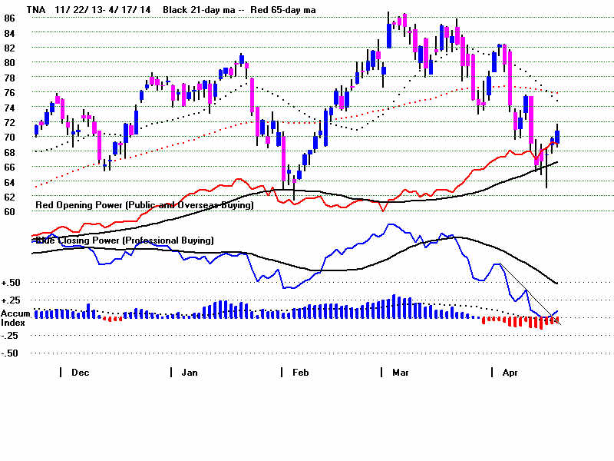Screen dimensions: 614x461
Task: Click the Feb month marker
Action: [300, 373]
